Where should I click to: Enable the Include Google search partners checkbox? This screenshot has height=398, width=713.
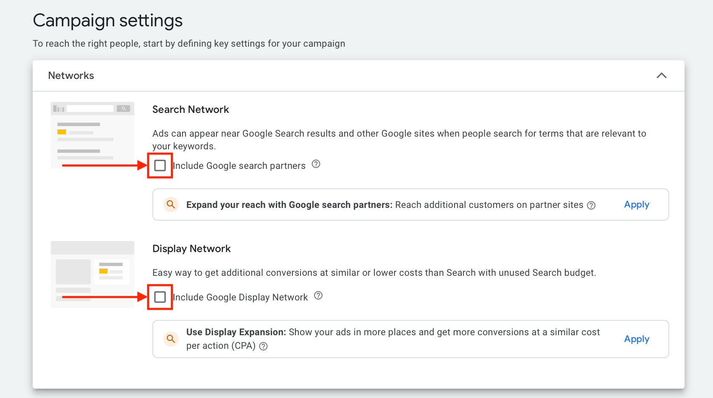point(160,165)
